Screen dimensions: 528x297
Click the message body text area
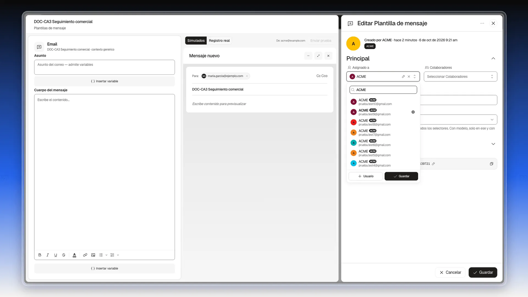(x=105, y=172)
